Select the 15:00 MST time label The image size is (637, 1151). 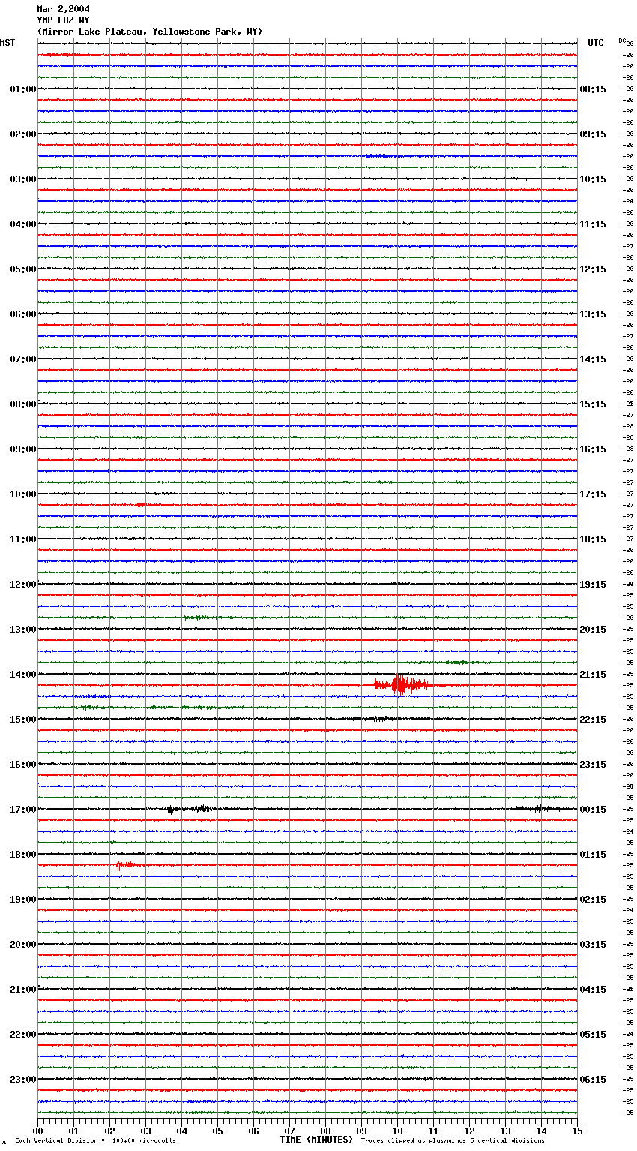click(23, 720)
